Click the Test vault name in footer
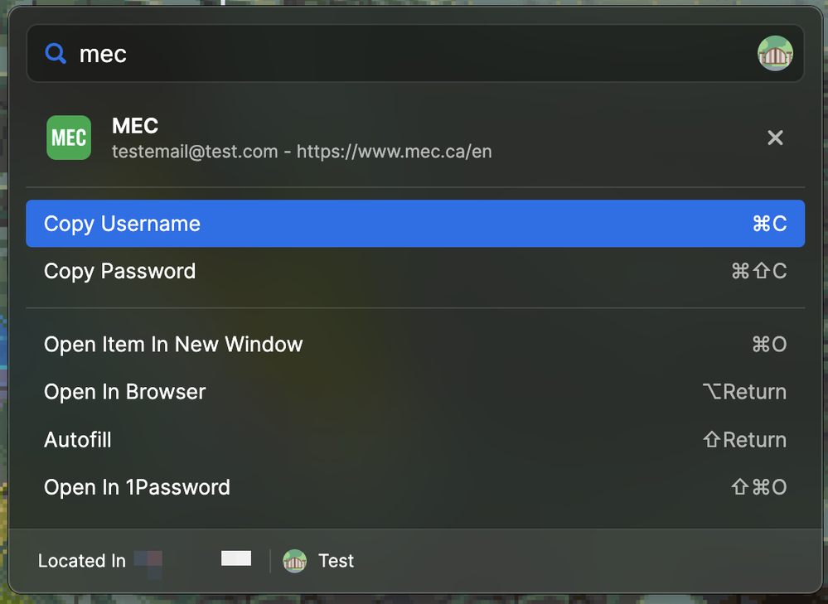 click(x=336, y=561)
